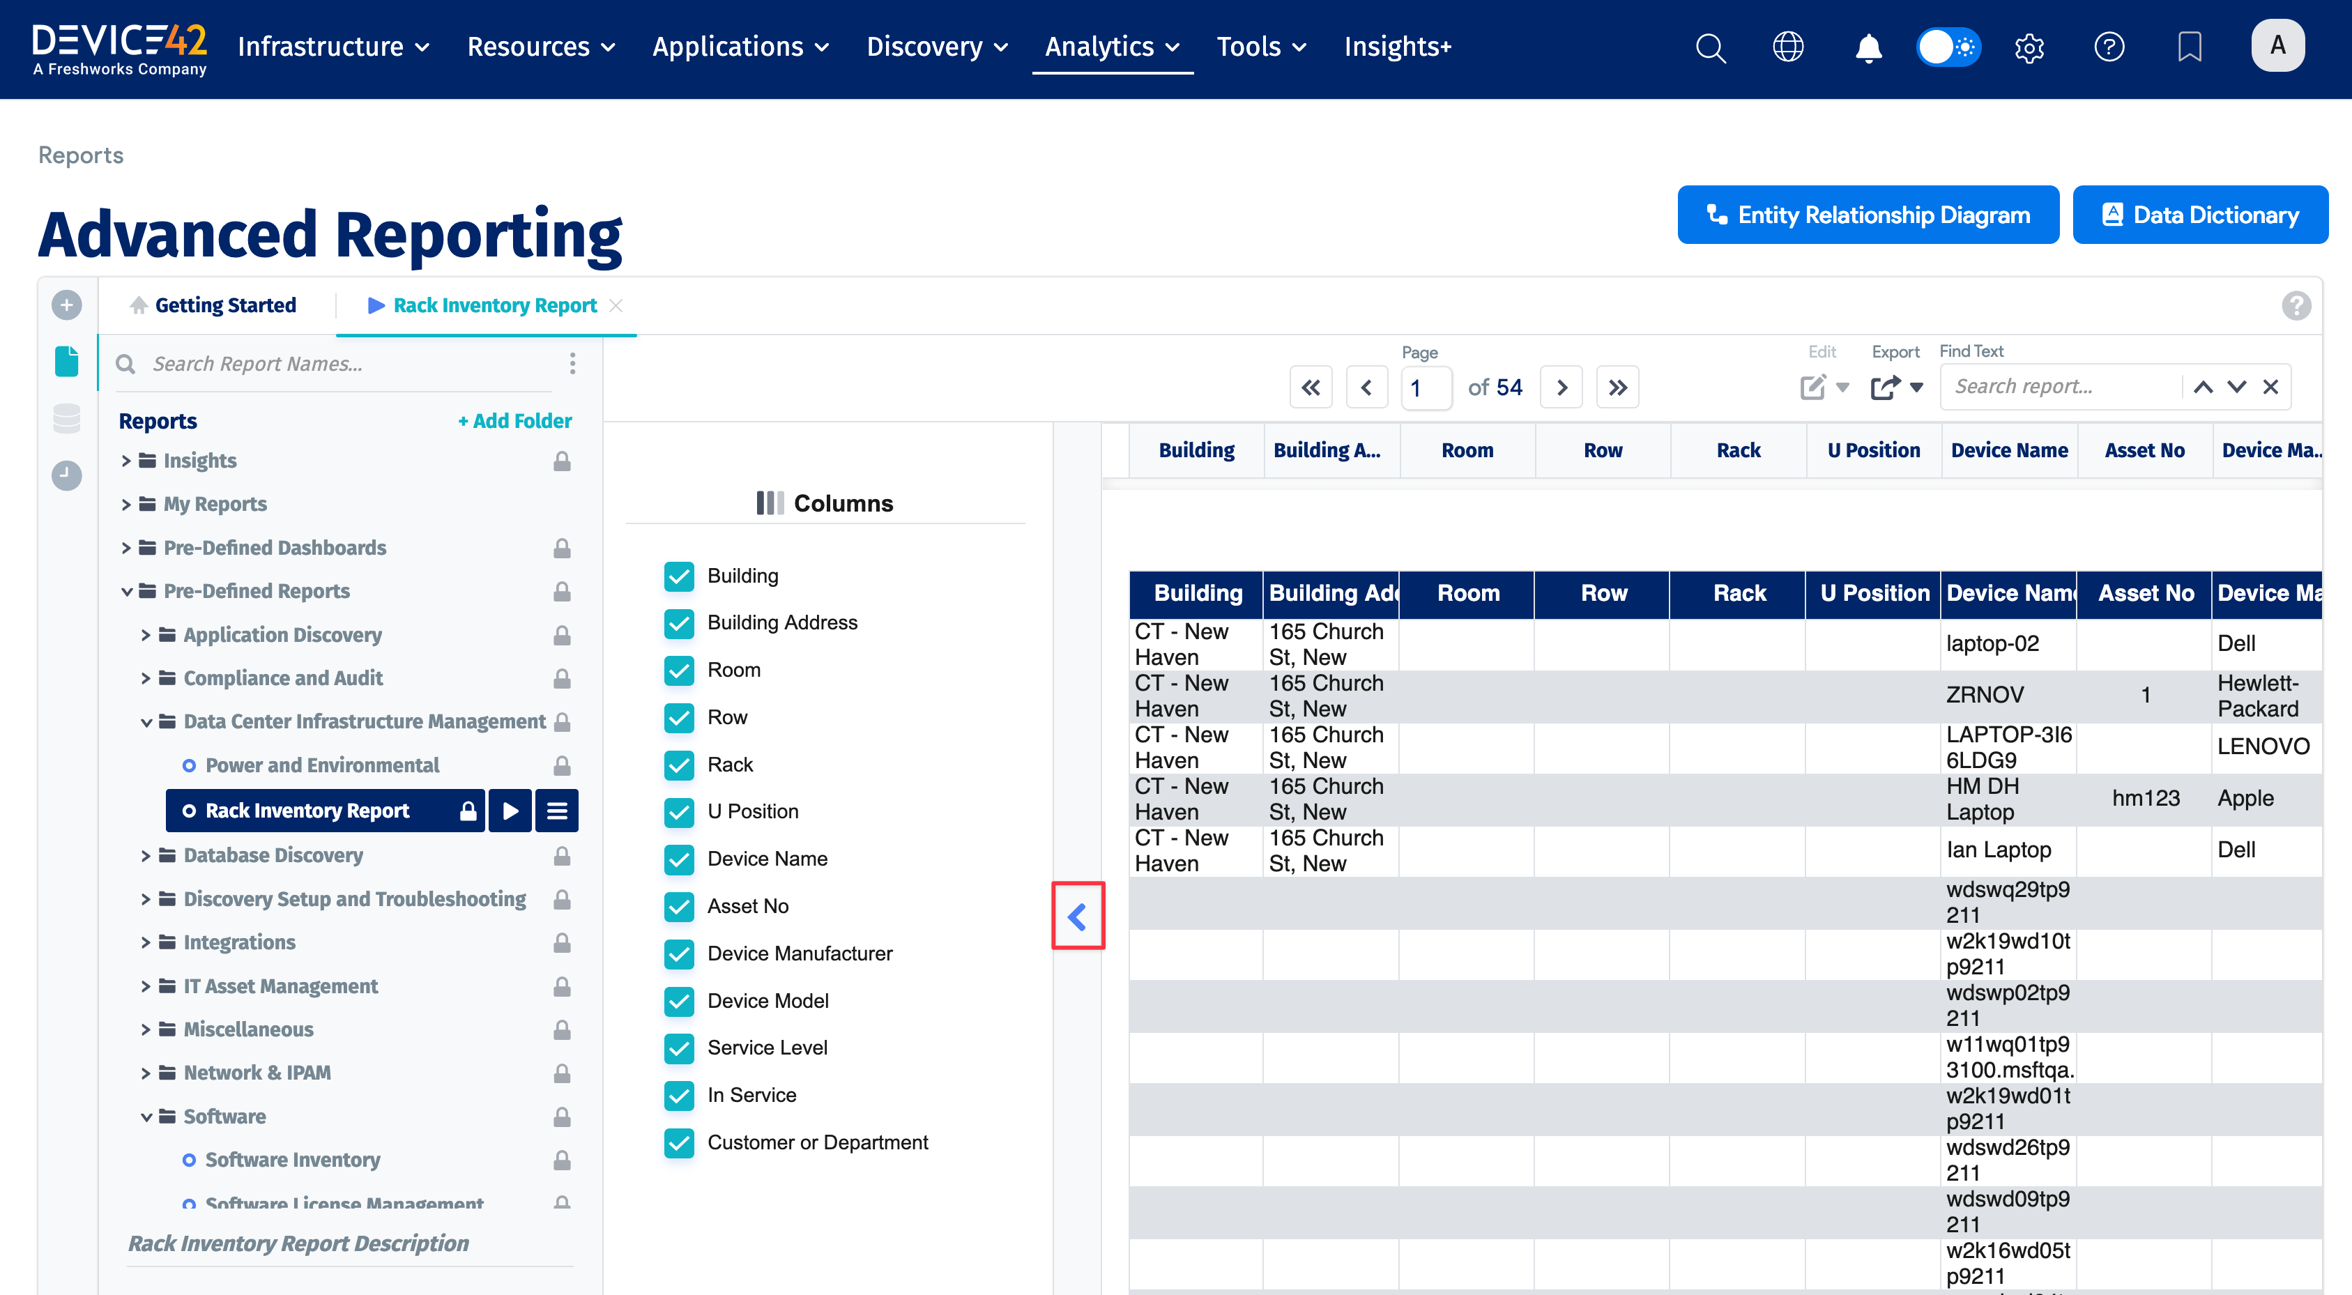The width and height of the screenshot is (2352, 1295).
Task: Run the Rack Inventory Report play button
Action: pos(510,811)
